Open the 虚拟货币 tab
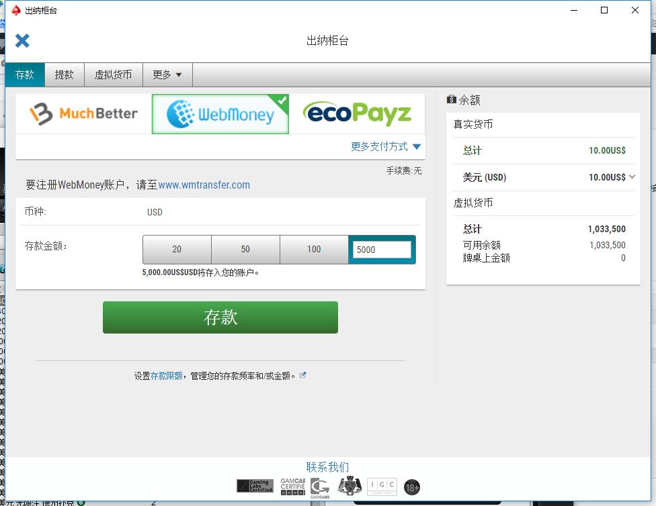656x506 pixels. (114, 74)
